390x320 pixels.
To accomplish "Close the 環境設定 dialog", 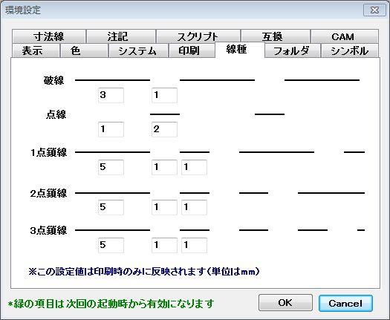I will [x=374, y=10].
